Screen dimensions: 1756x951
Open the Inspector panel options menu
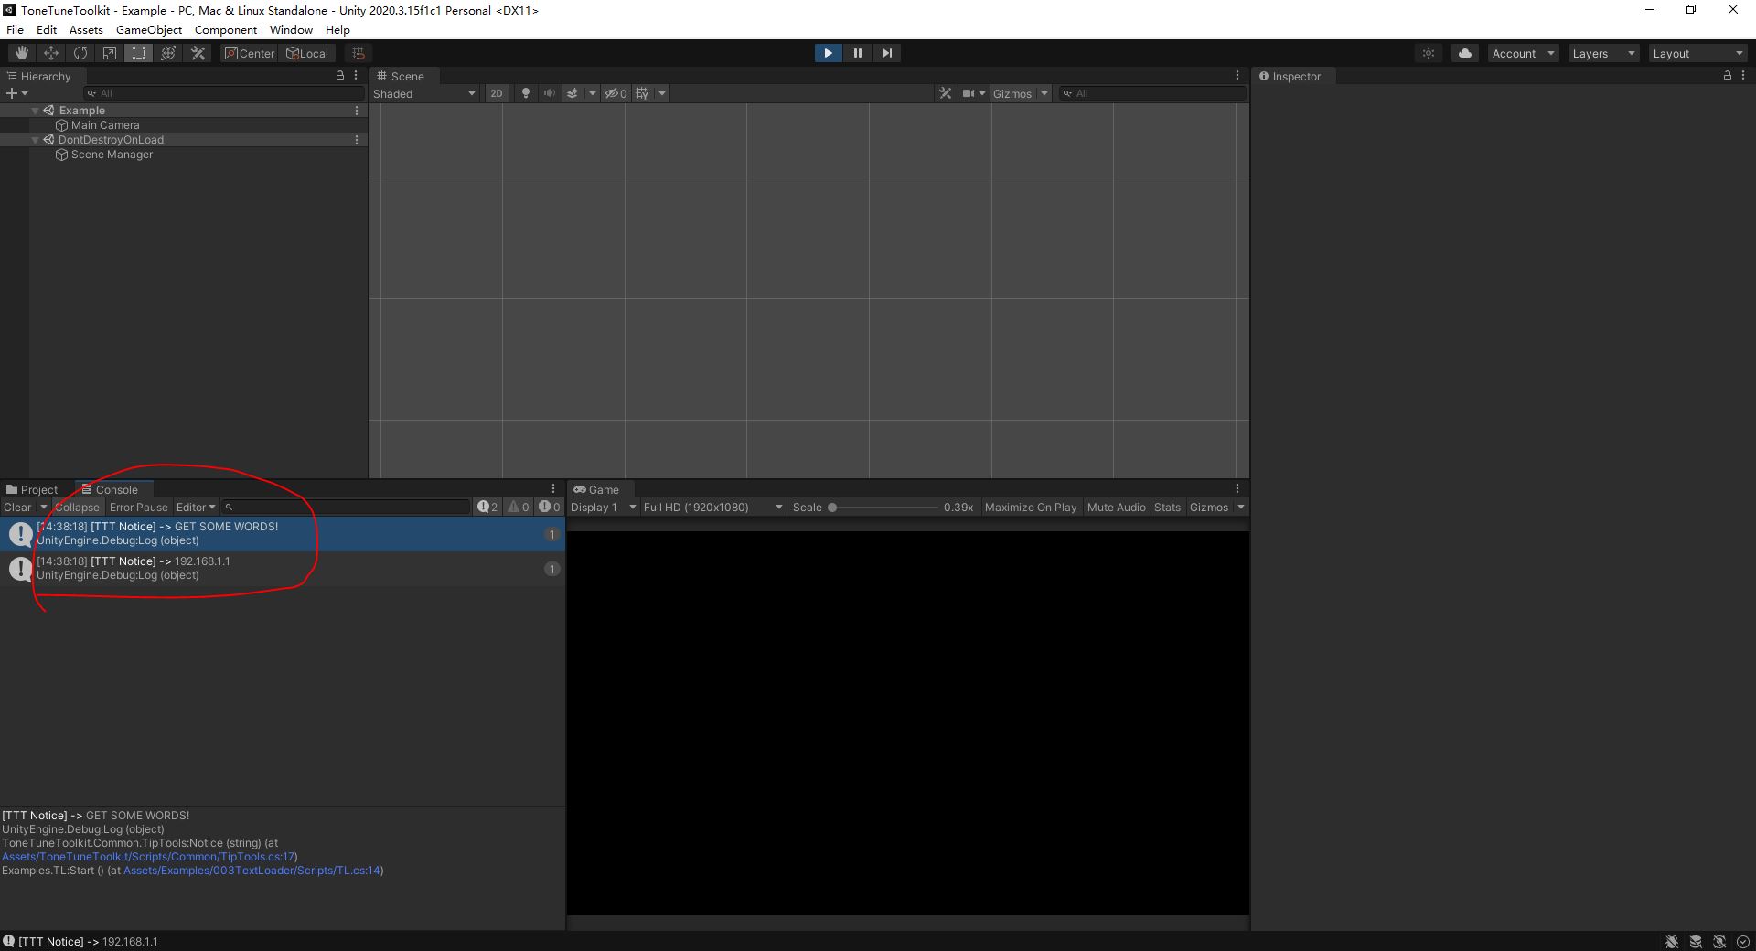(x=1743, y=76)
